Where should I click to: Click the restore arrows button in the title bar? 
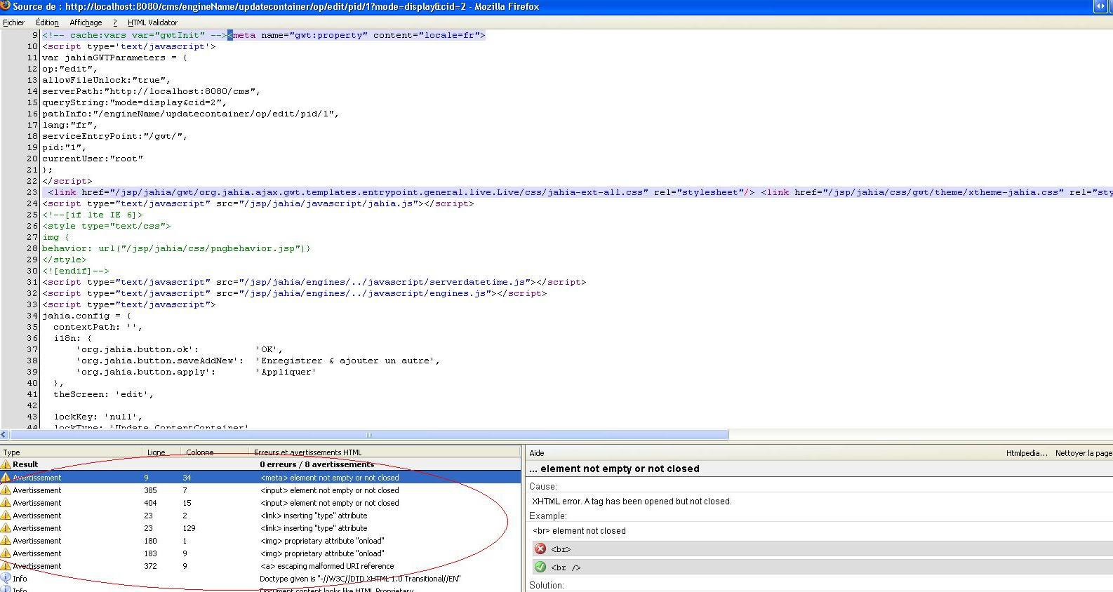point(1100,6)
